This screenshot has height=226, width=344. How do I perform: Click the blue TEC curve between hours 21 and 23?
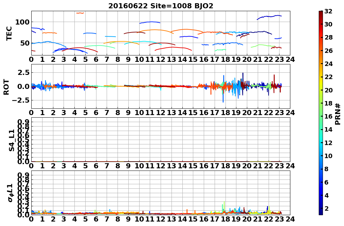coord(269,17)
